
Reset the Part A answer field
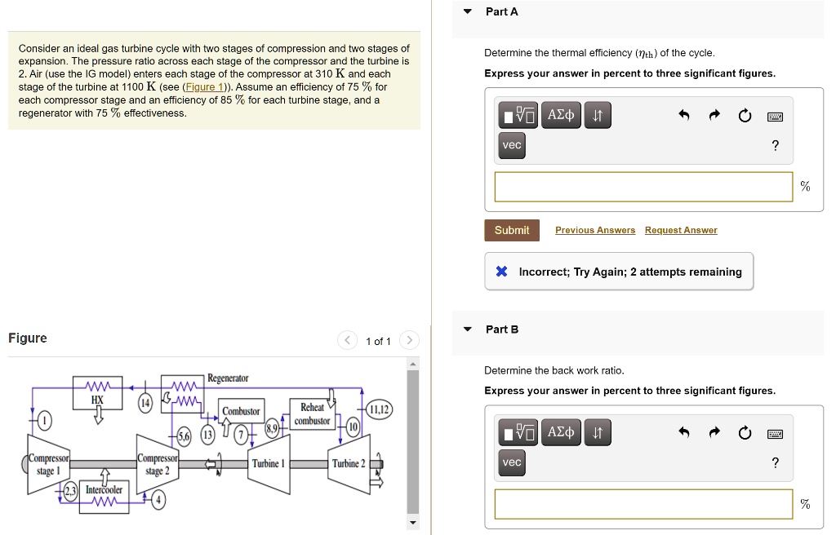click(x=744, y=116)
